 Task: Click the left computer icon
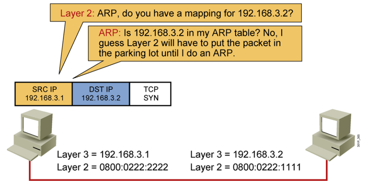pos(31,134)
